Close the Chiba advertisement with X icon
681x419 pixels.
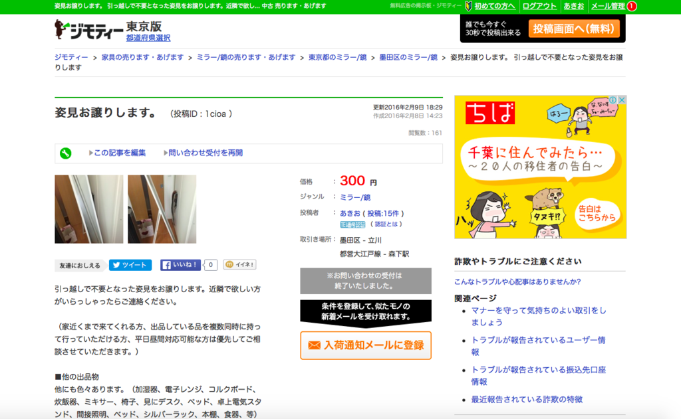tap(622, 100)
